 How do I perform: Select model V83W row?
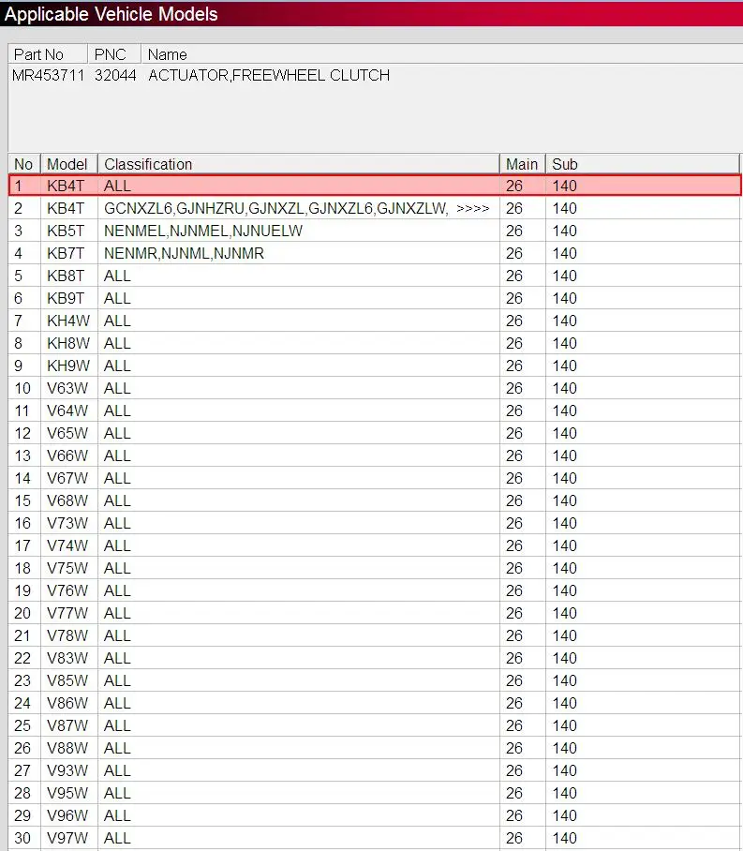[x=375, y=658]
